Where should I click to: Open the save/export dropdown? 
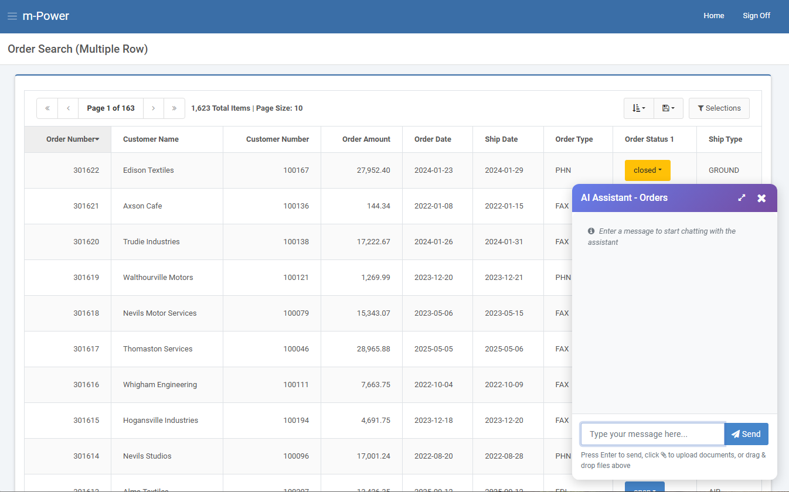click(668, 108)
